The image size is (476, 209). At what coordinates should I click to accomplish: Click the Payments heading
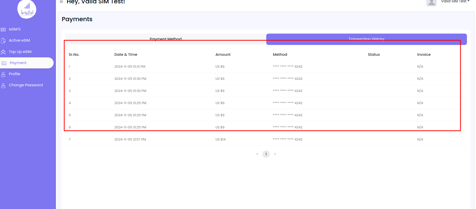coord(77,19)
